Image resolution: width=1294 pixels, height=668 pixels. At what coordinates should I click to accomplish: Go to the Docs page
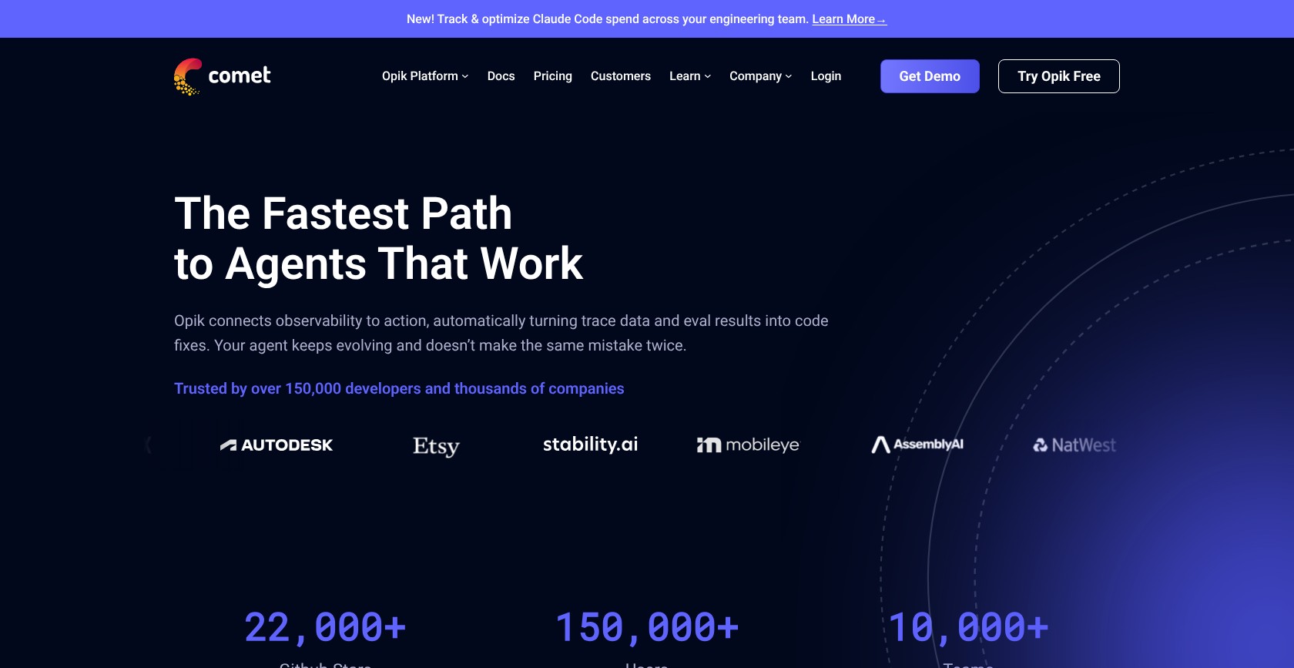point(501,76)
